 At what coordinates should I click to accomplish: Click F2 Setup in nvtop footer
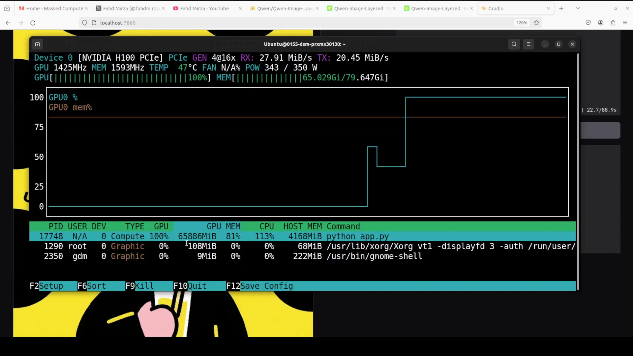51,286
